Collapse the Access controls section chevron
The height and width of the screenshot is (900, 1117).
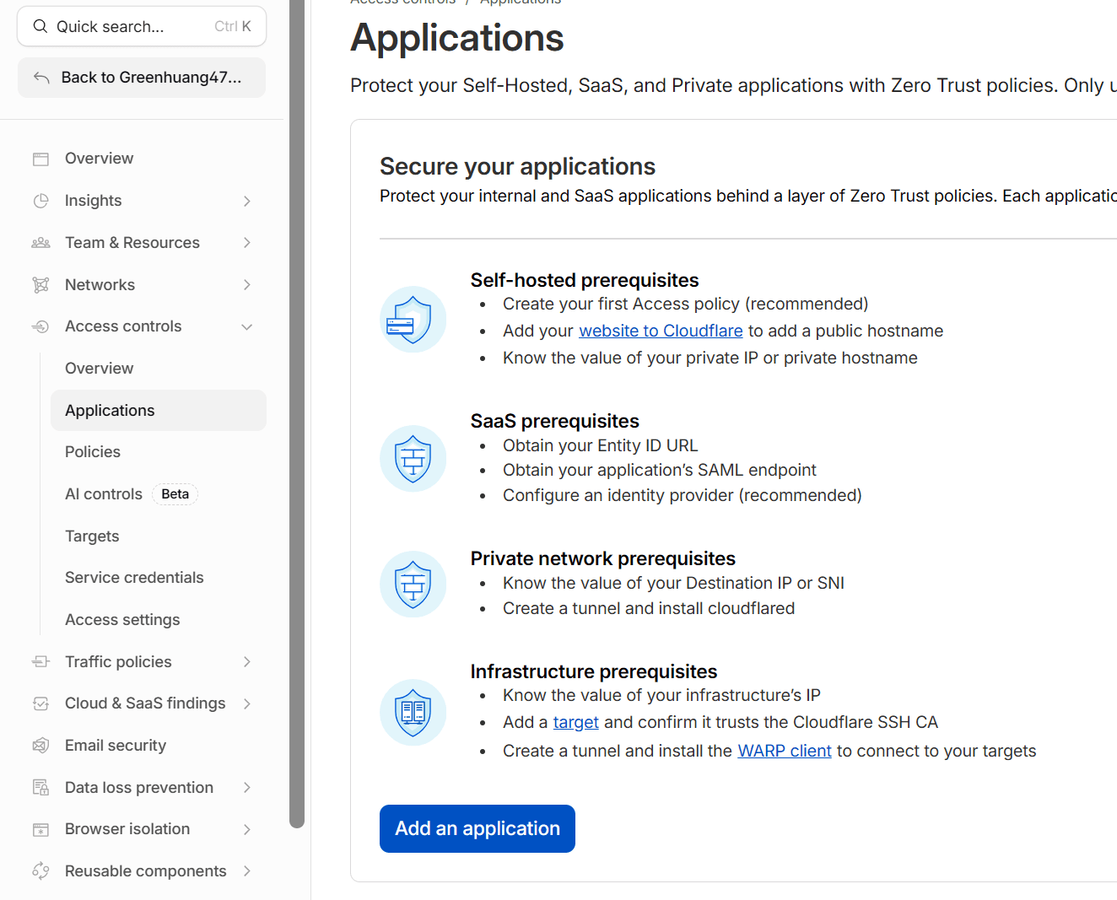tap(247, 326)
